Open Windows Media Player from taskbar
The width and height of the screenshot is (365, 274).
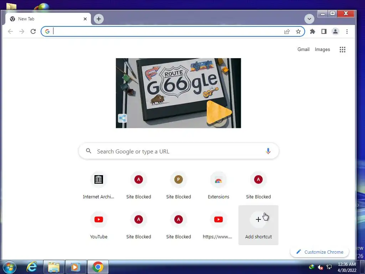tap(76, 267)
